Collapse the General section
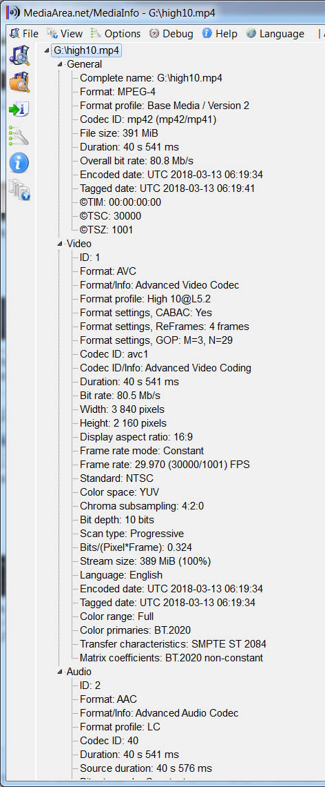This screenshot has width=325, height=787. click(x=61, y=64)
